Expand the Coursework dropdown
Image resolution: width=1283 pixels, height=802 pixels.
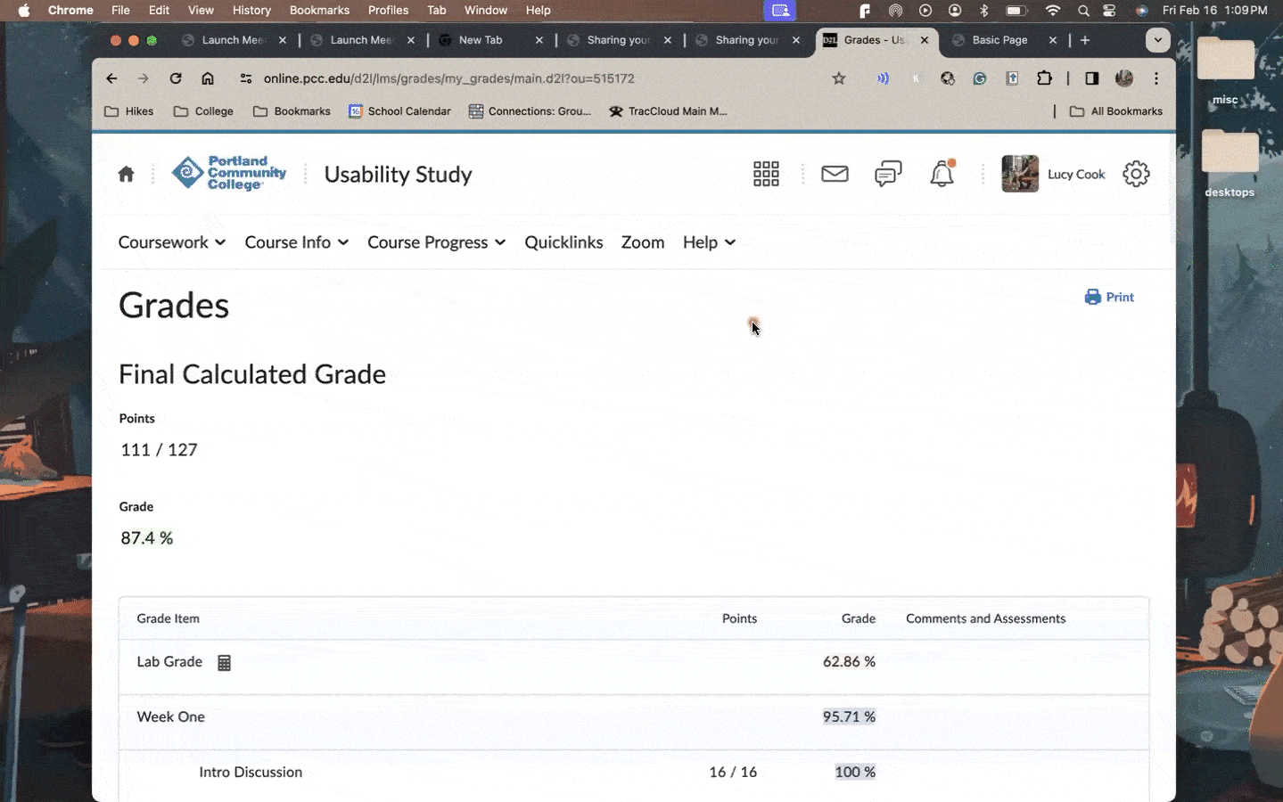click(171, 242)
